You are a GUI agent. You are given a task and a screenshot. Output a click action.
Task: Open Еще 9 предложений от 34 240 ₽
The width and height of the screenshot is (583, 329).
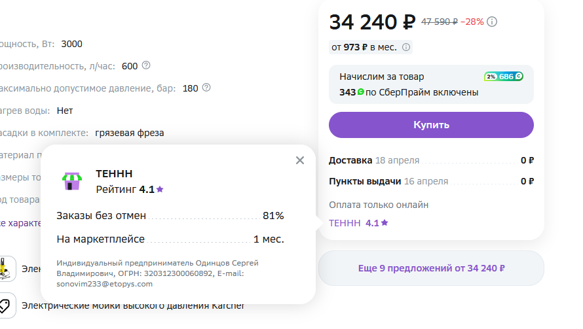pyautogui.click(x=431, y=268)
